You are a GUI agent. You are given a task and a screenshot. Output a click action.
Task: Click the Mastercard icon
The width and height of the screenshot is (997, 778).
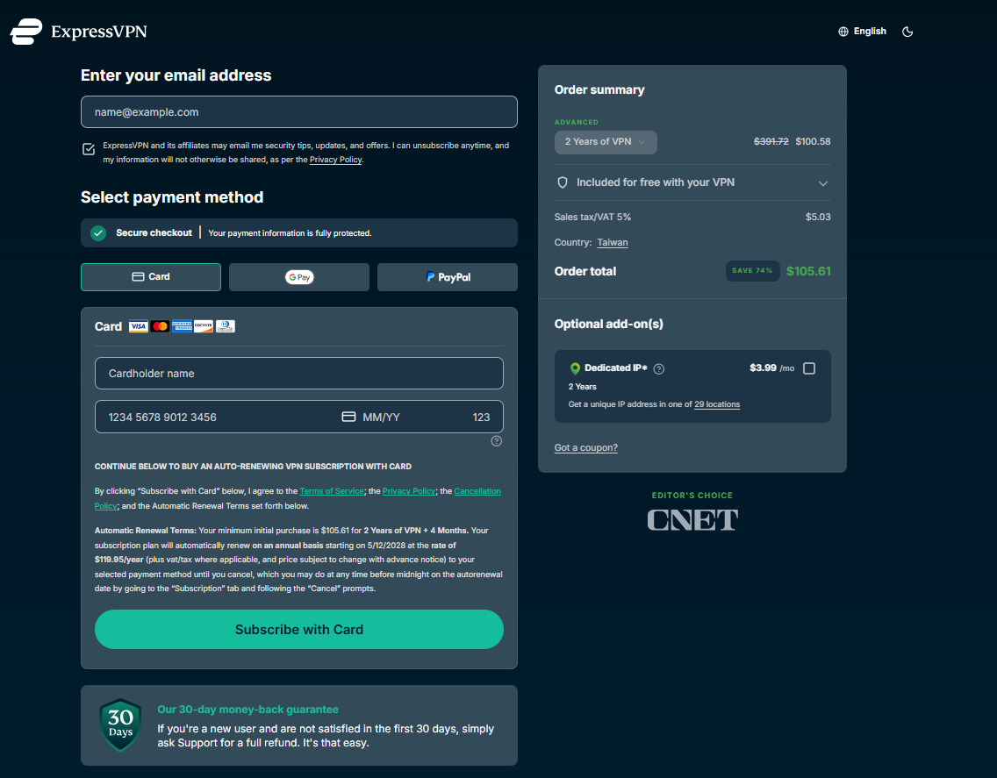coord(160,325)
